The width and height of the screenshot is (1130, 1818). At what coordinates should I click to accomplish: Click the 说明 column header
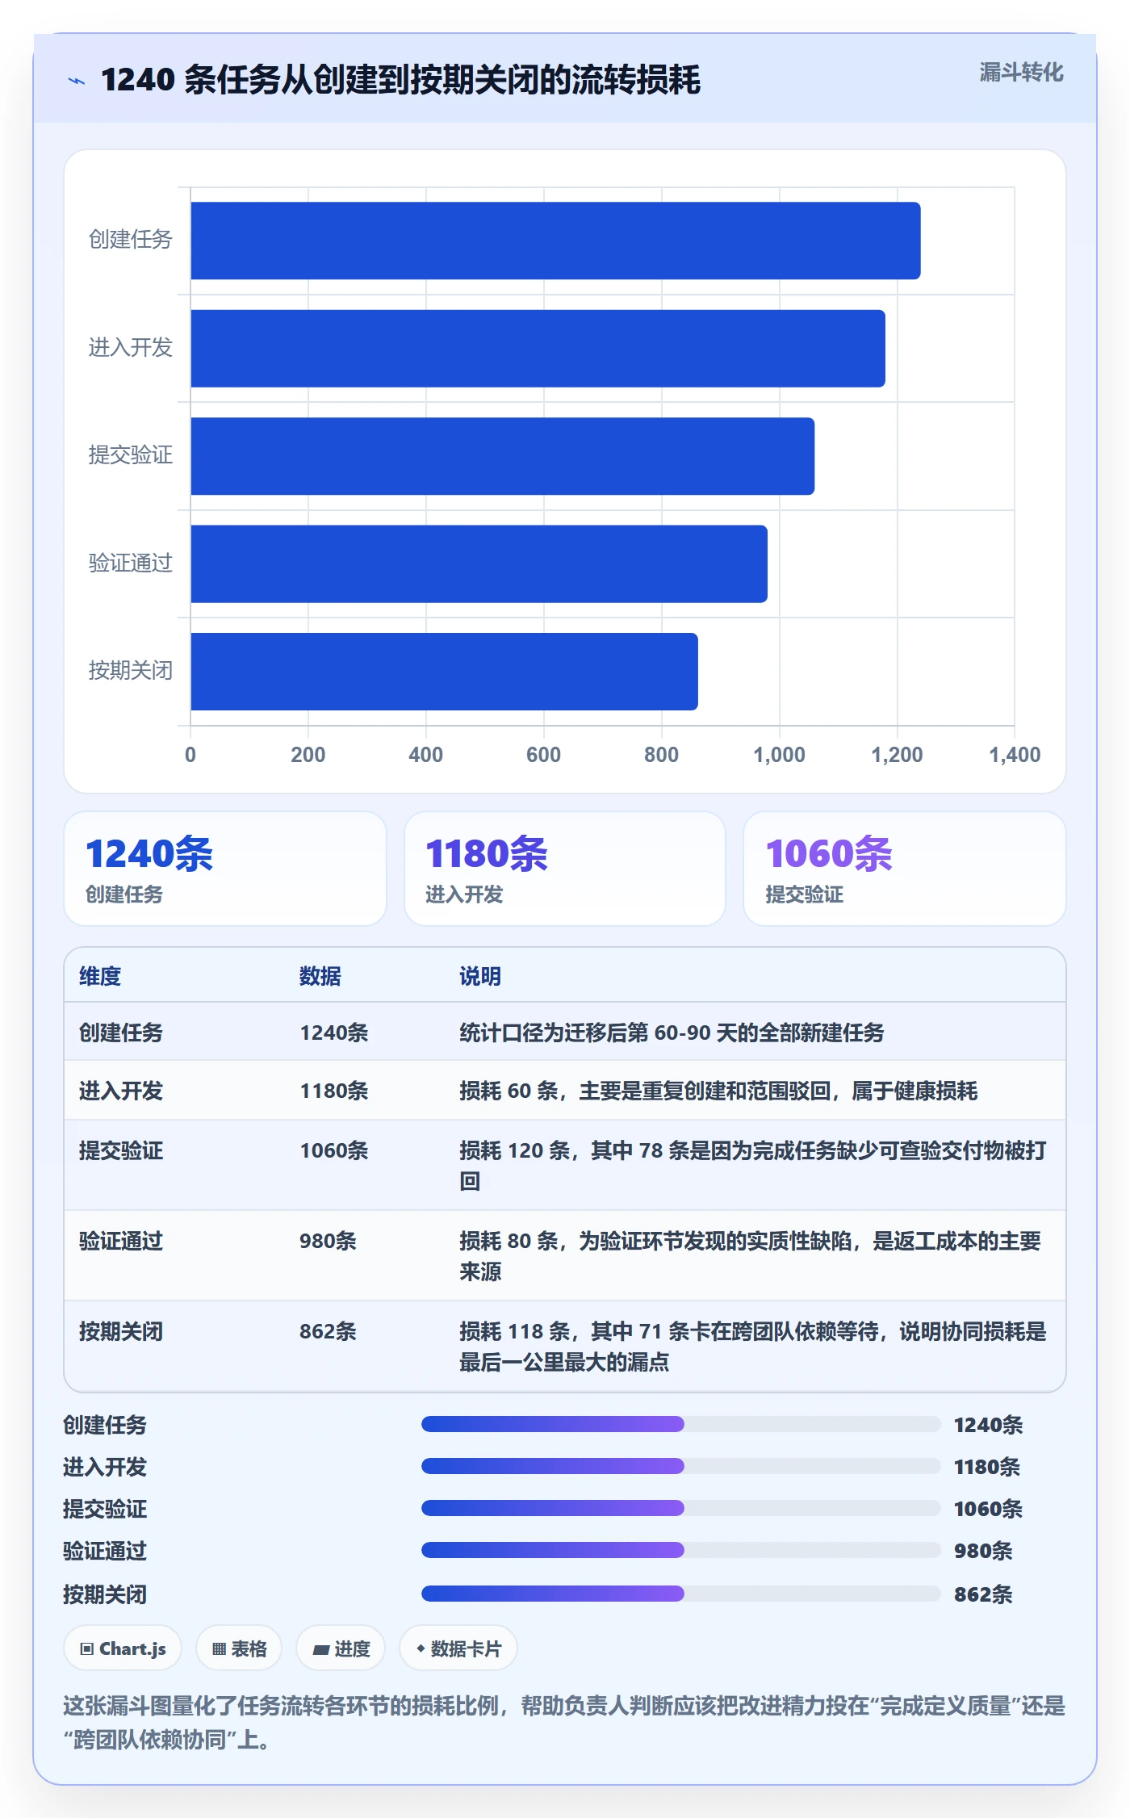(480, 976)
